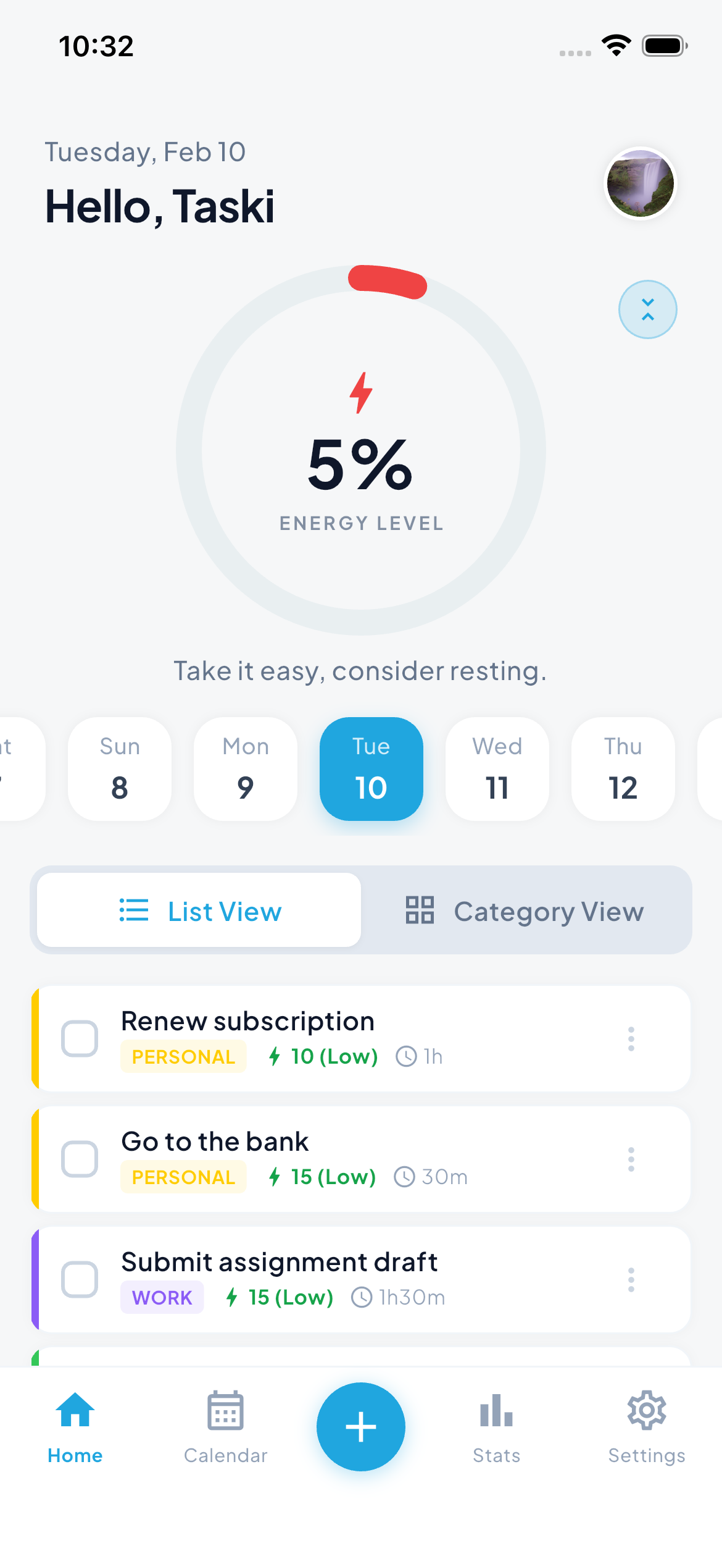The width and height of the screenshot is (722, 1564).
Task: Open options menu for Renew subscription
Action: tap(631, 1039)
